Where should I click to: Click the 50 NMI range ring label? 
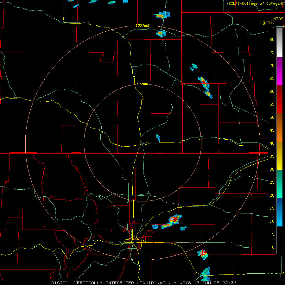(142, 84)
